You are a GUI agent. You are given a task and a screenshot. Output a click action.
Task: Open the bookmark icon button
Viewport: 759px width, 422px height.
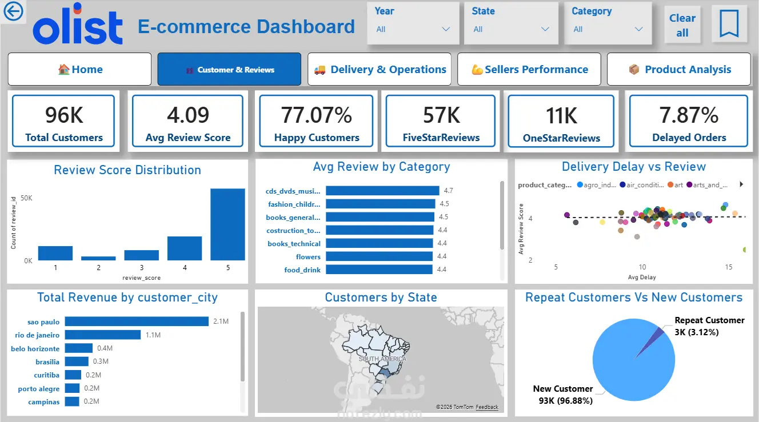point(729,24)
